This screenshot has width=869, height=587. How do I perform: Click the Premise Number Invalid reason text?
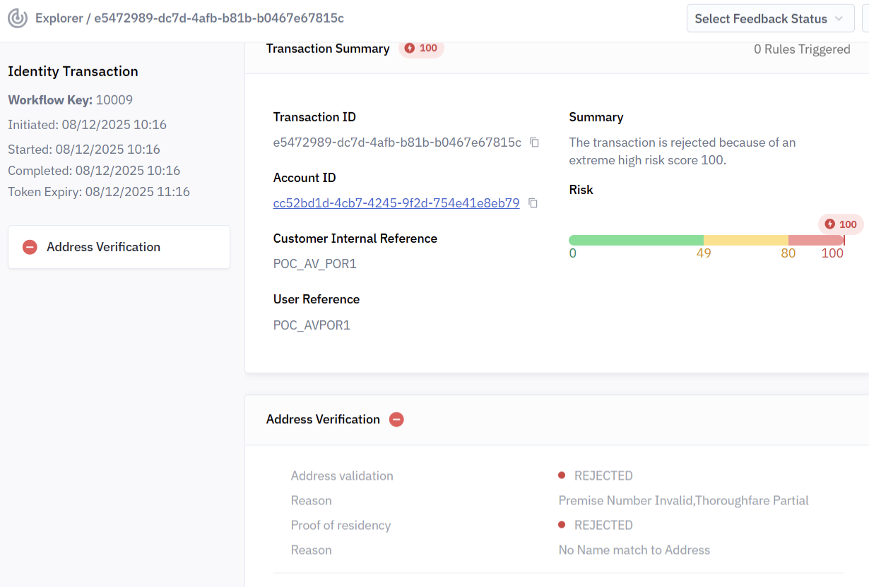pyautogui.click(x=683, y=500)
